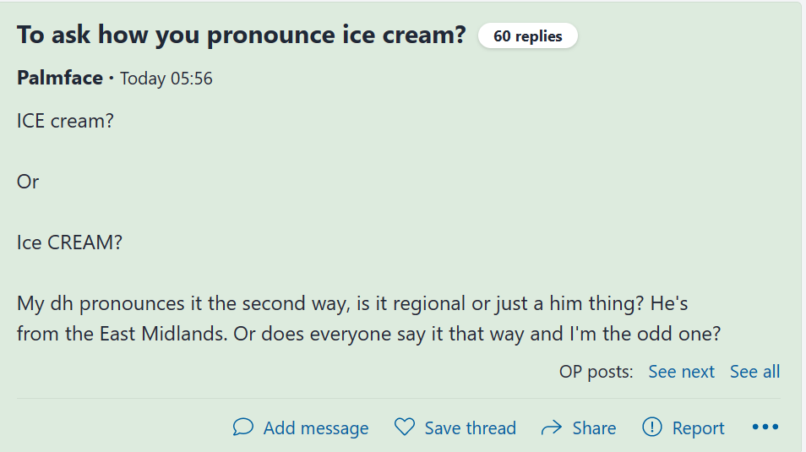Open the Palmface username profile

59,79
